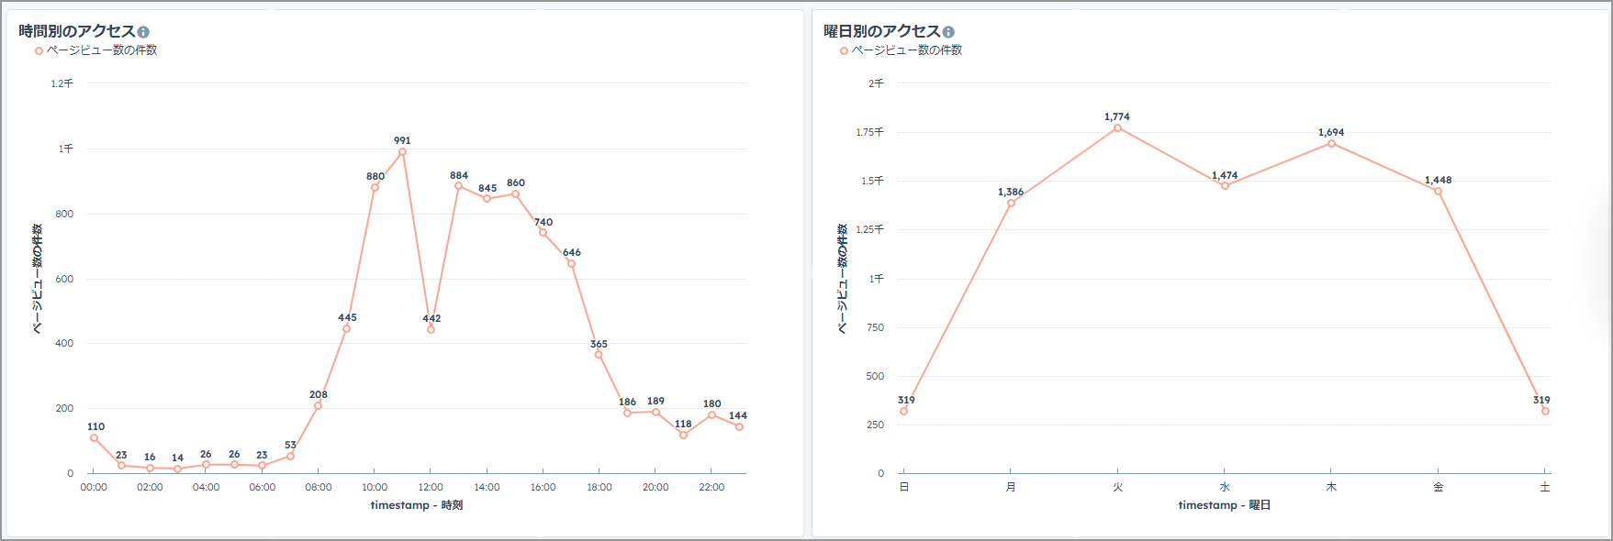
Task: Click the 土 weekday axis label
Action: pos(1545,487)
